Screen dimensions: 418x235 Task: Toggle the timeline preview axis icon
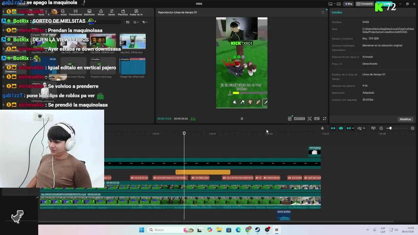373,128
